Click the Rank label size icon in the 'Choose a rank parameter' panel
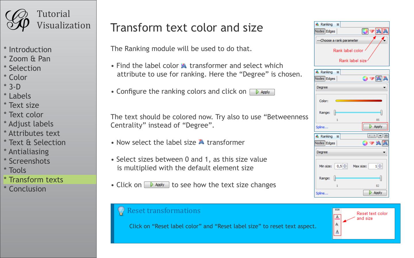 click(x=386, y=31)
